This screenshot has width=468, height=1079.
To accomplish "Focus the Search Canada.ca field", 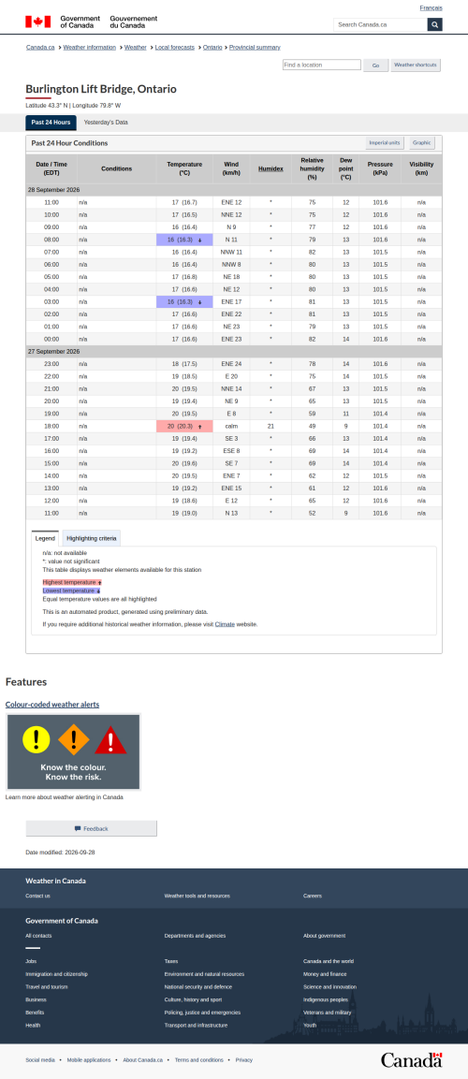I will click(x=381, y=24).
